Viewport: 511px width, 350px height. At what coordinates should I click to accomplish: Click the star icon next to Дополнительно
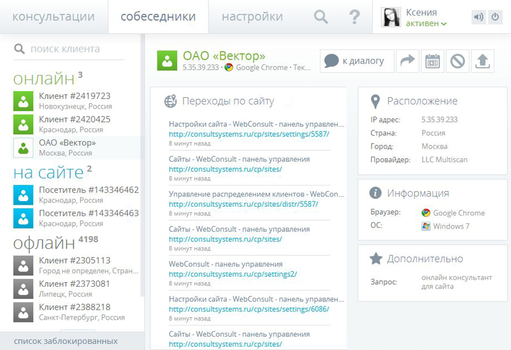(376, 259)
